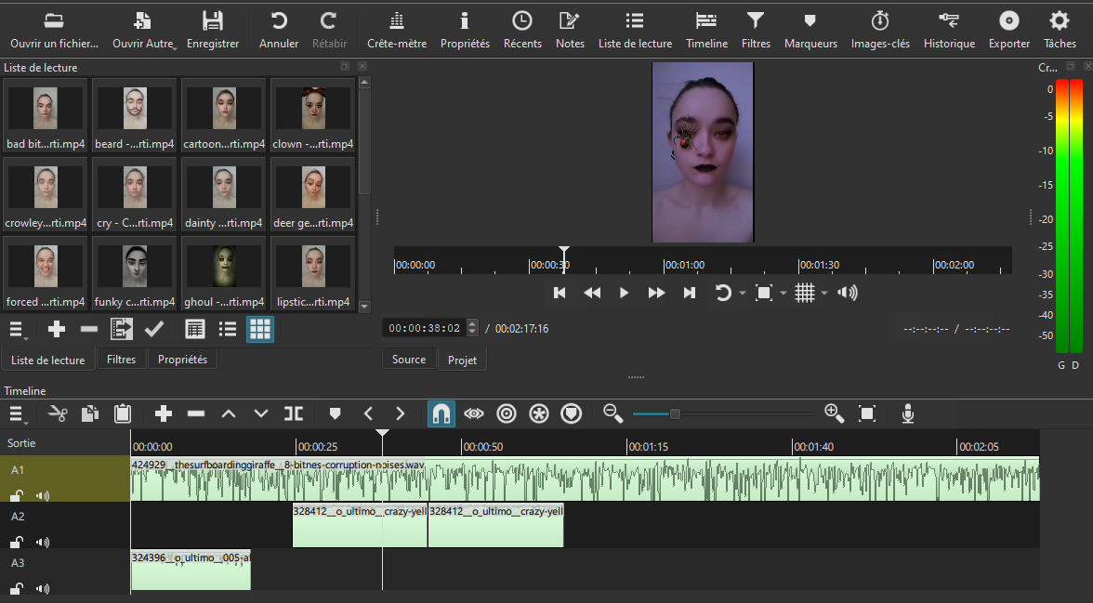The width and height of the screenshot is (1093, 603).
Task: Mute track A1 speaker icon
Action: 43,496
